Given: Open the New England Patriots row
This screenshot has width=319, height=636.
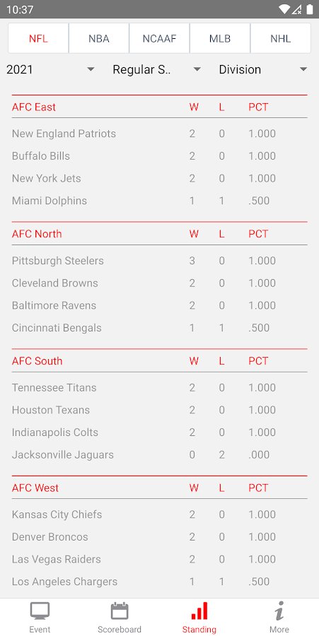Looking at the screenshot, I should tap(160, 134).
